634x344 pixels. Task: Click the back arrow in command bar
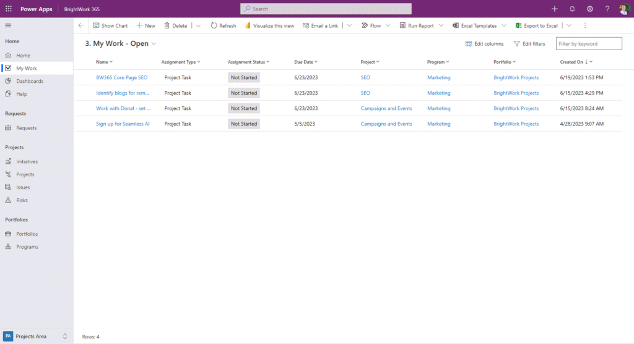(x=81, y=25)
